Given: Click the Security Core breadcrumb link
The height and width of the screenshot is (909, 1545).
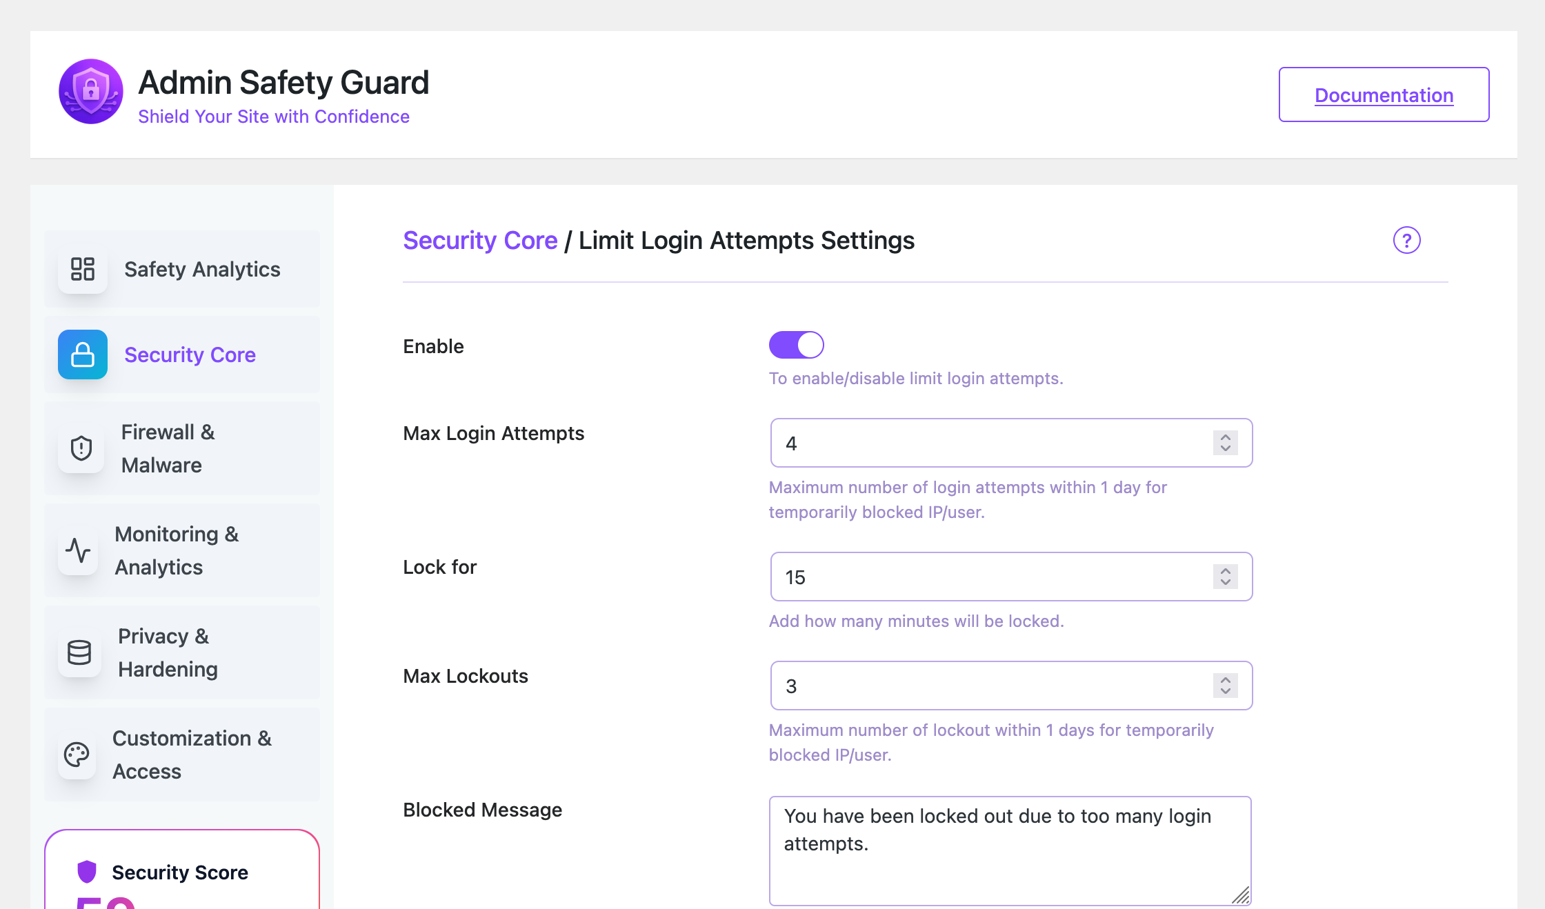Looking at the screenshot, I should [480, 240].
